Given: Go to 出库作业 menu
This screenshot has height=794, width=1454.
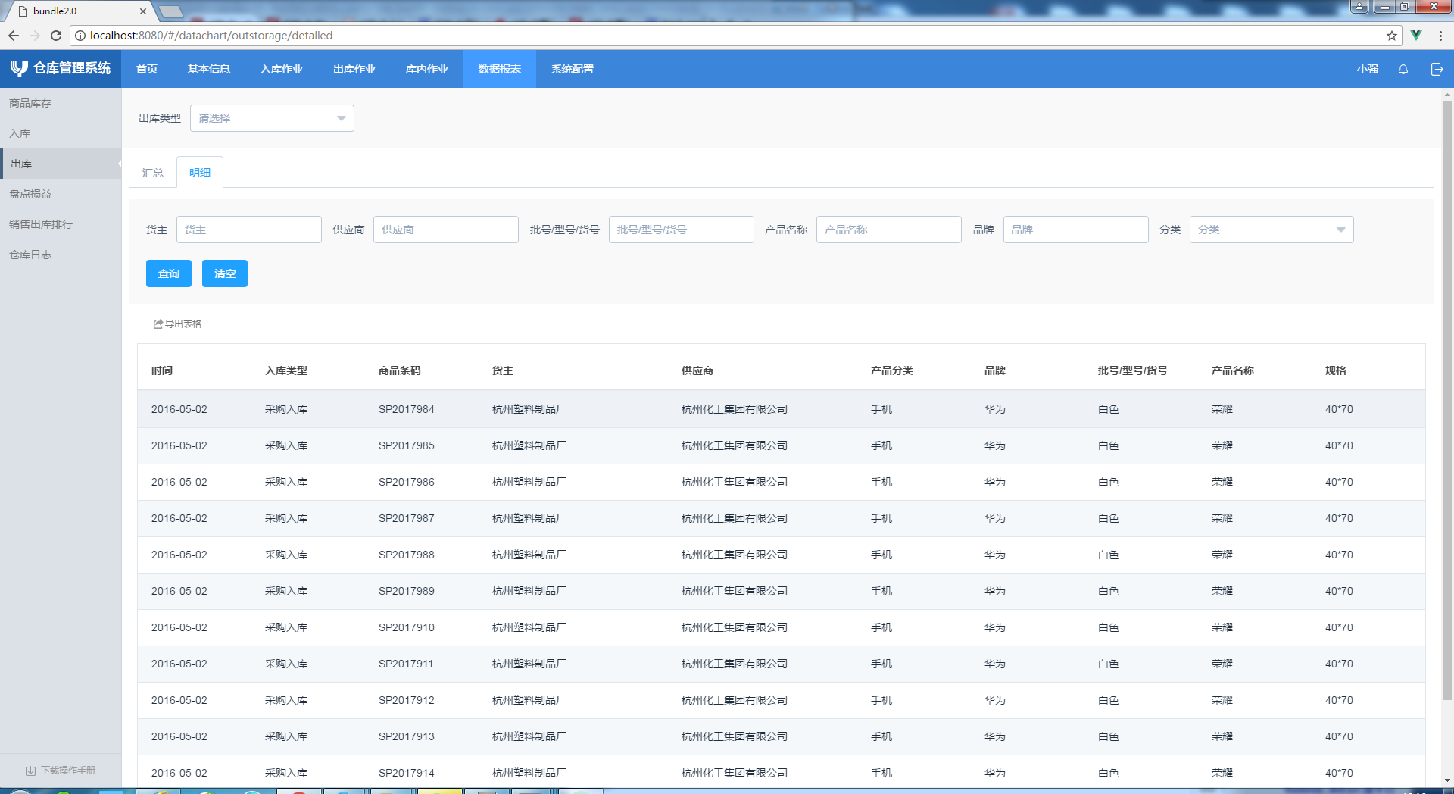Looking at the screenshot, I should [x=354, y=69].
